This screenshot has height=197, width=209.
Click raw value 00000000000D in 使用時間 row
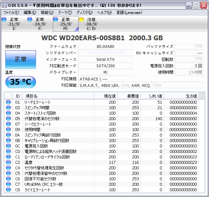click(183, 129)
